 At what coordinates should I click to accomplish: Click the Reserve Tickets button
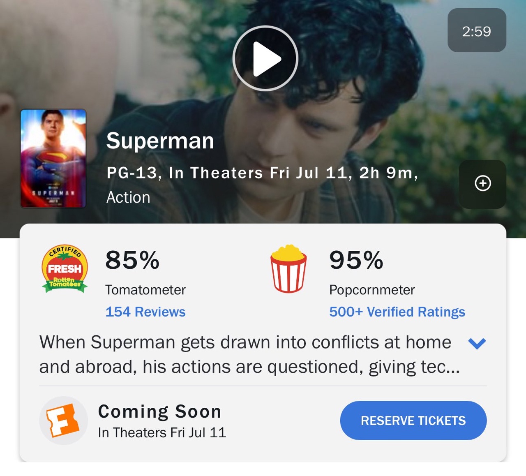tap(413, 421)
